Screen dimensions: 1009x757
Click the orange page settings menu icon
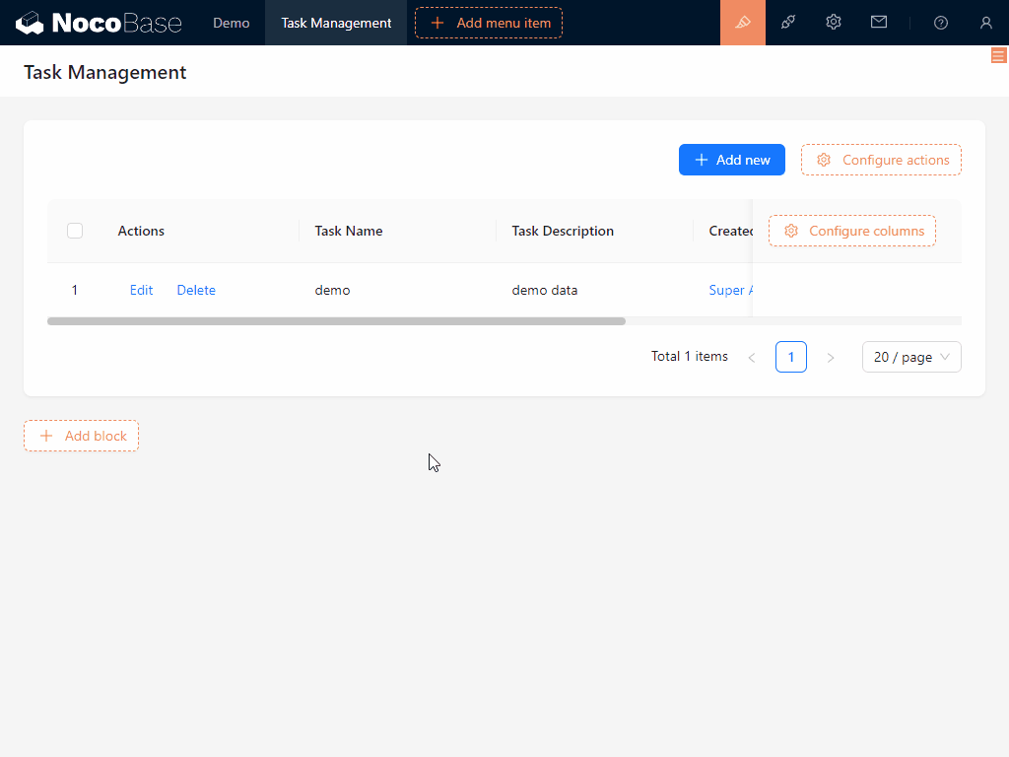coord(999,55)
